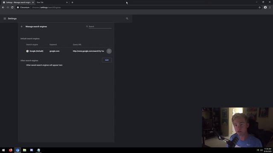This screenshot has width=273, height=153.
Task: Close the New Tab tab
Action: [x=67, y=3]
